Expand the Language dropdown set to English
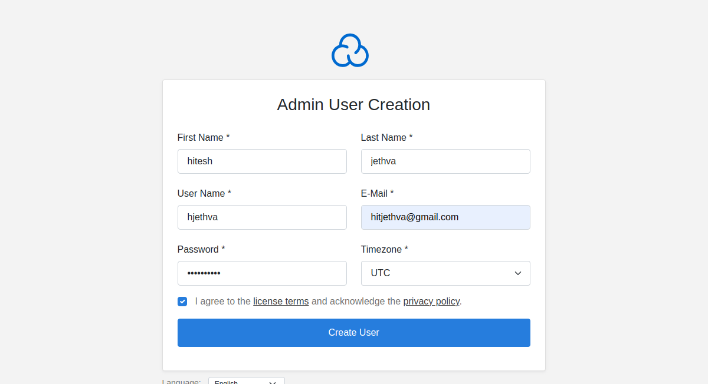Screen dimensions: 708x384 246,381
